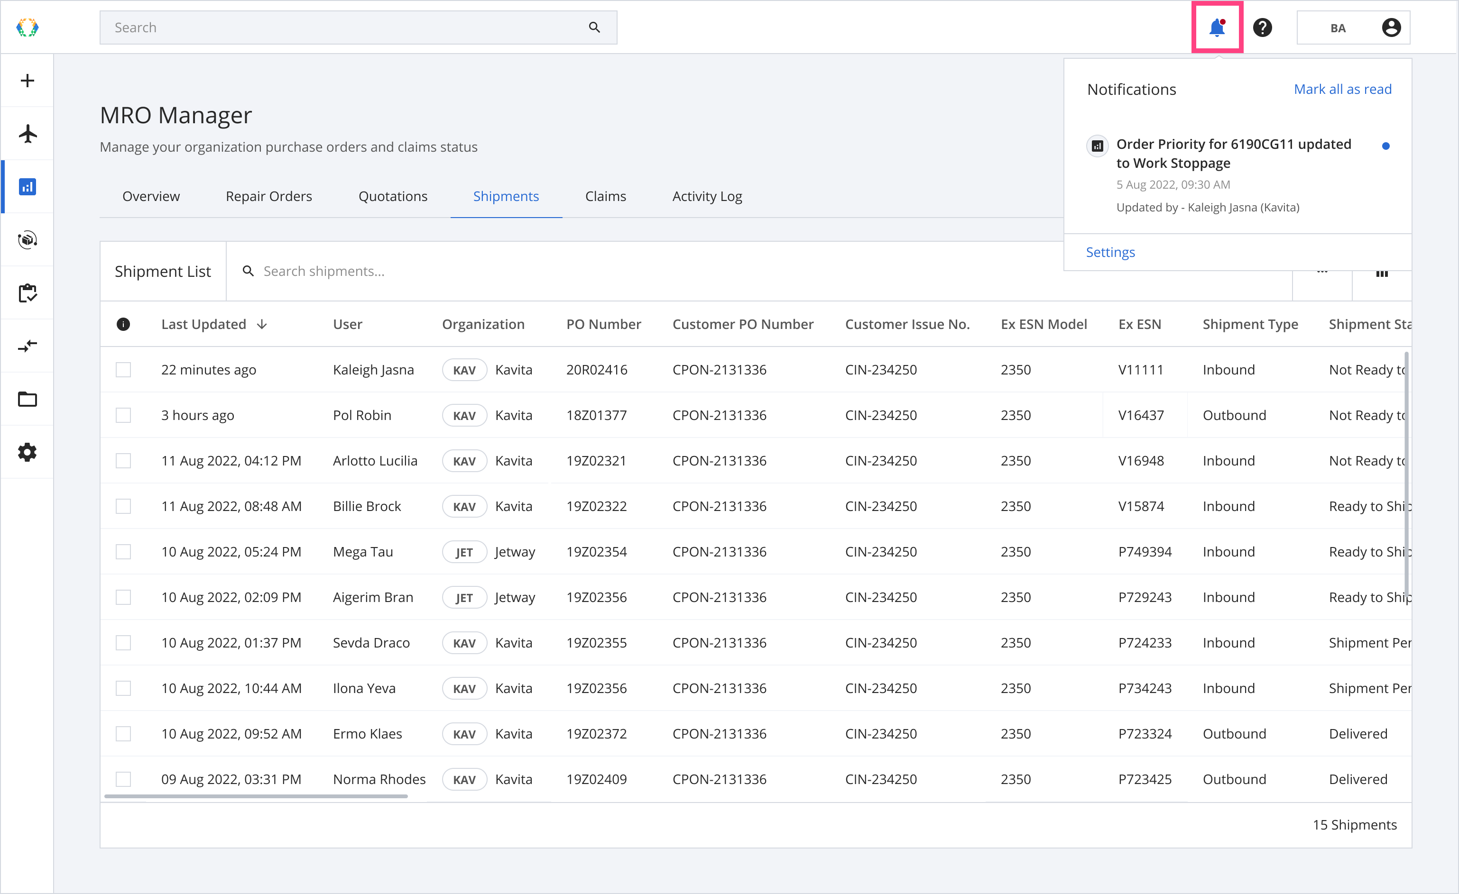Open the settings gear icon in sidebar
Image resolution: width=1459 pixels, height=894 pixels.
tap(27, 452)
